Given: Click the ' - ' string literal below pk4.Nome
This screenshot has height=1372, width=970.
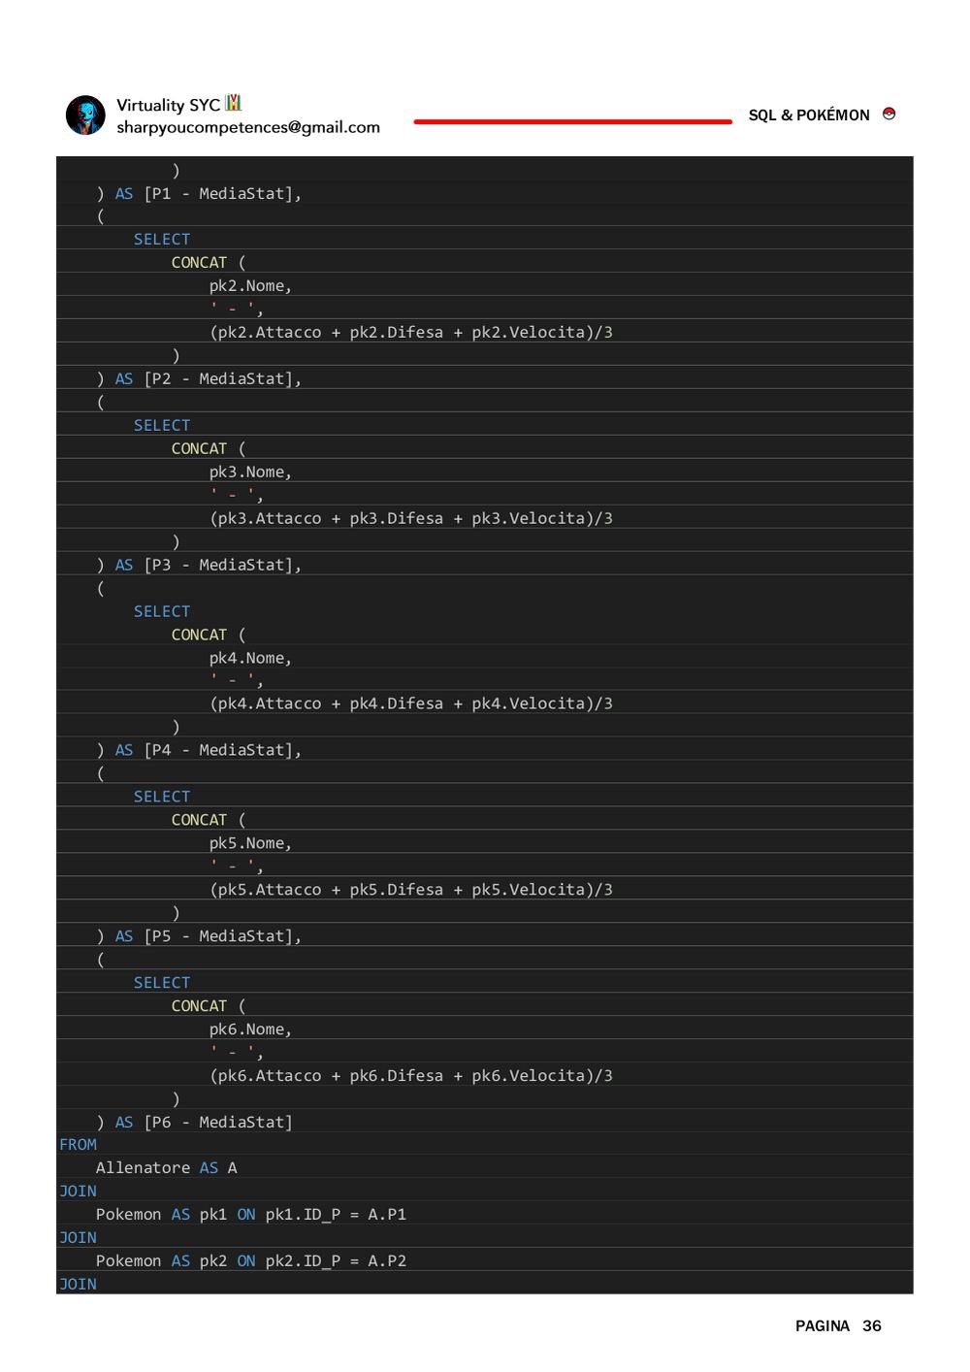Looking at the screenshot, I should [x=233, y=680].
